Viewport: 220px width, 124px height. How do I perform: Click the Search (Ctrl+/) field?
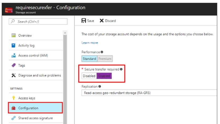pyautogui.click(x=38, y=21)
